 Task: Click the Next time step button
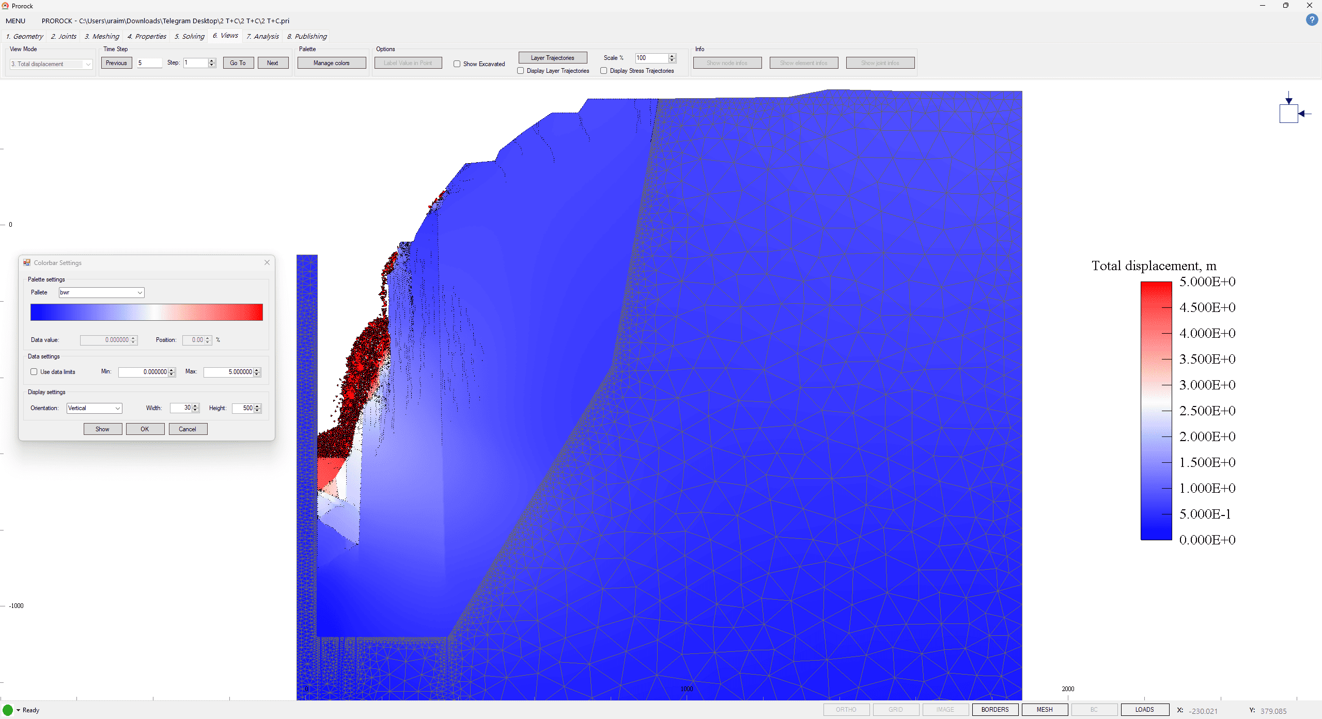point(273,63)
